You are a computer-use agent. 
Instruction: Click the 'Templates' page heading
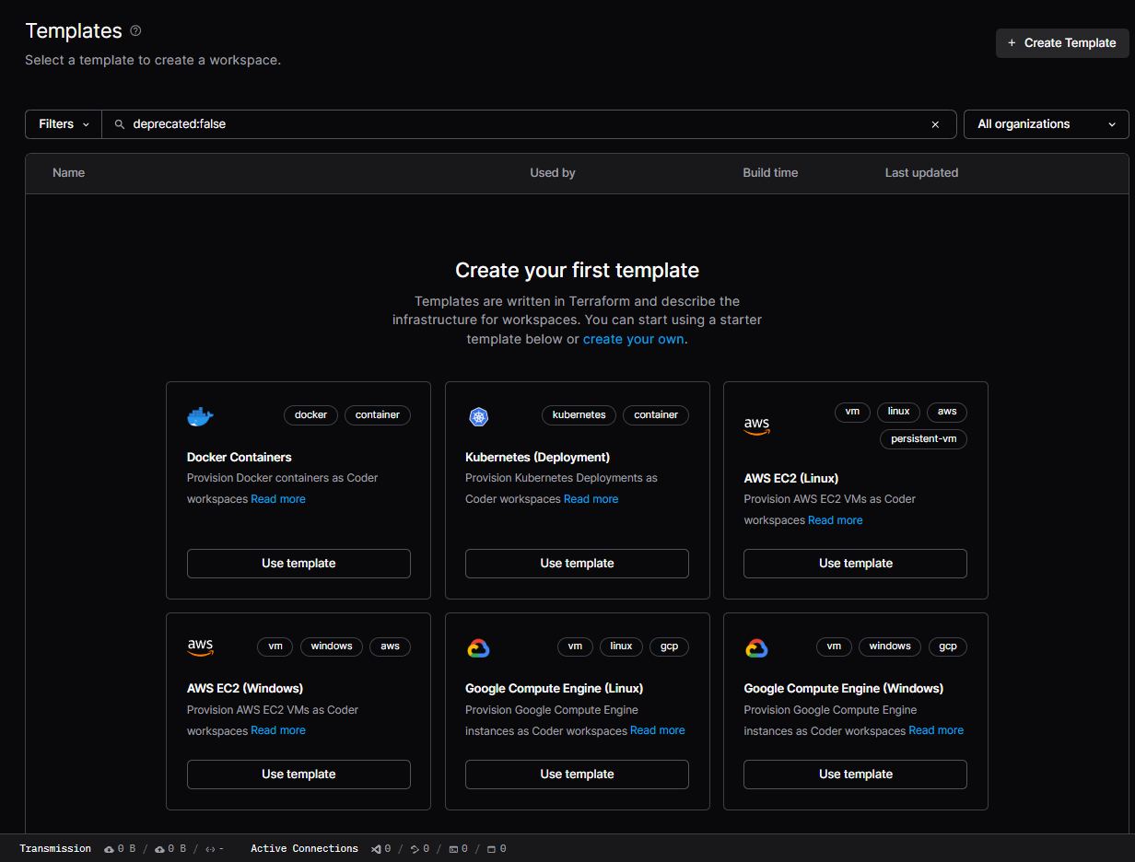click(x=74, y=30)
